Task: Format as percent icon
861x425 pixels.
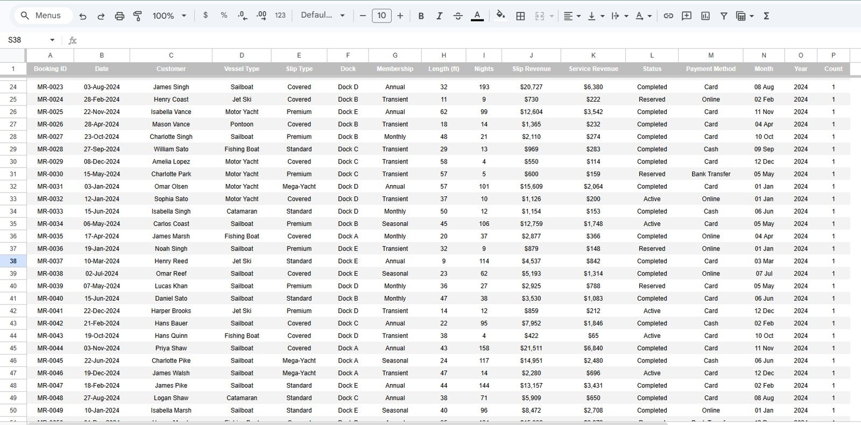Action: click(224, 16)
